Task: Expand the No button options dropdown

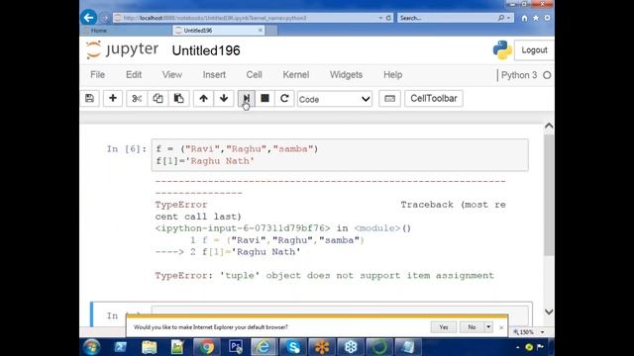Action: click(x=488, y=327)
